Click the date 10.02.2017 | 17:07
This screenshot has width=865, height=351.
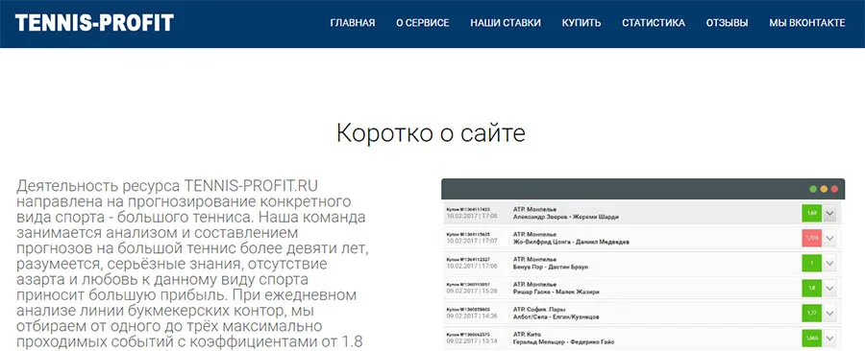[472, 241]
